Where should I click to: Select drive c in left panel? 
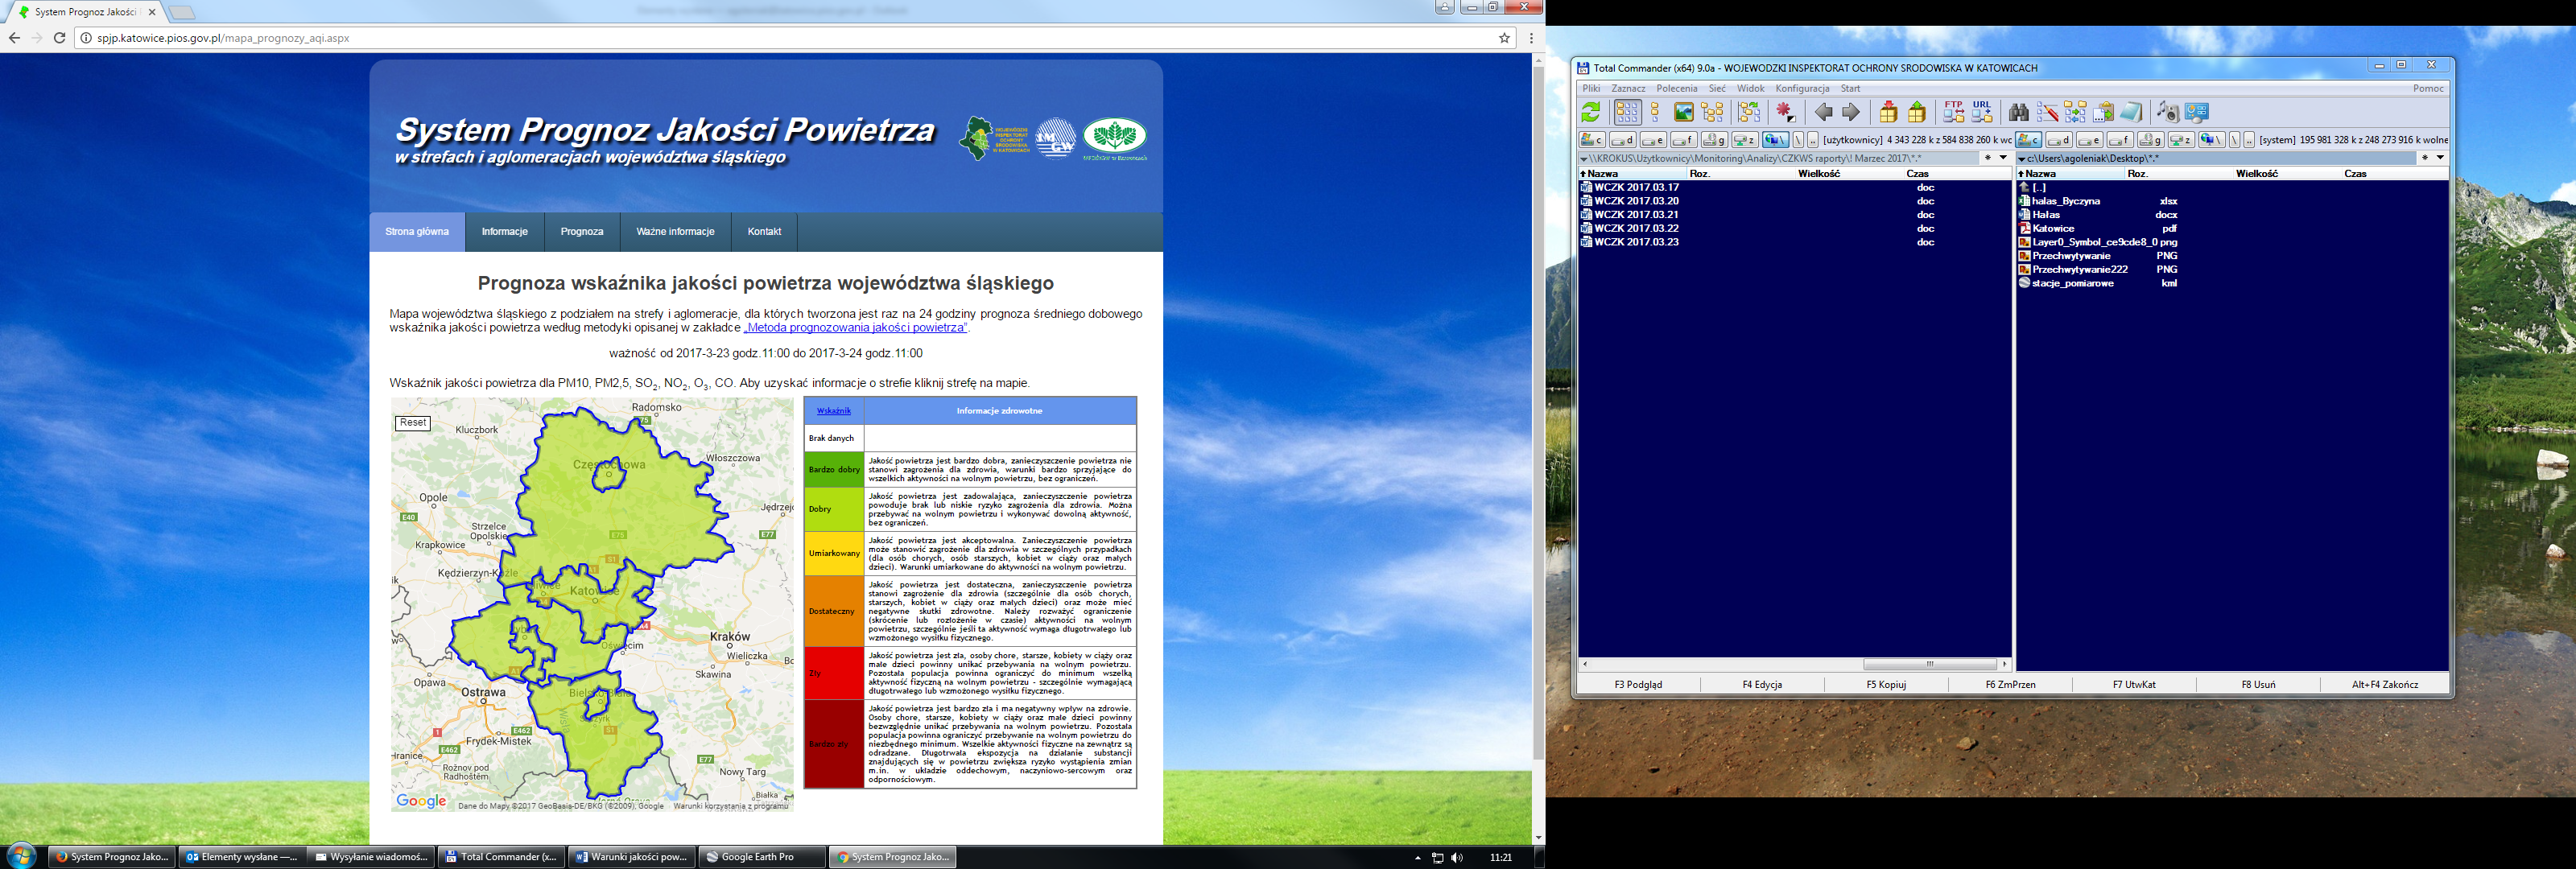[1593, 140]
